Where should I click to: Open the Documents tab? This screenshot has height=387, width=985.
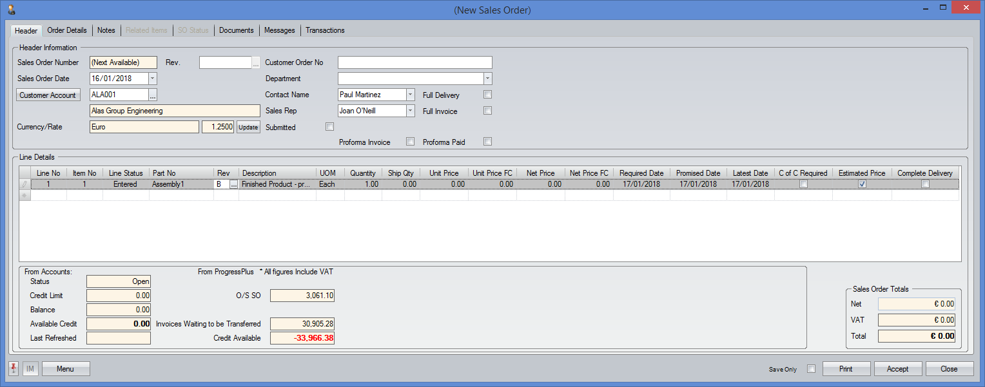(237, 30)
